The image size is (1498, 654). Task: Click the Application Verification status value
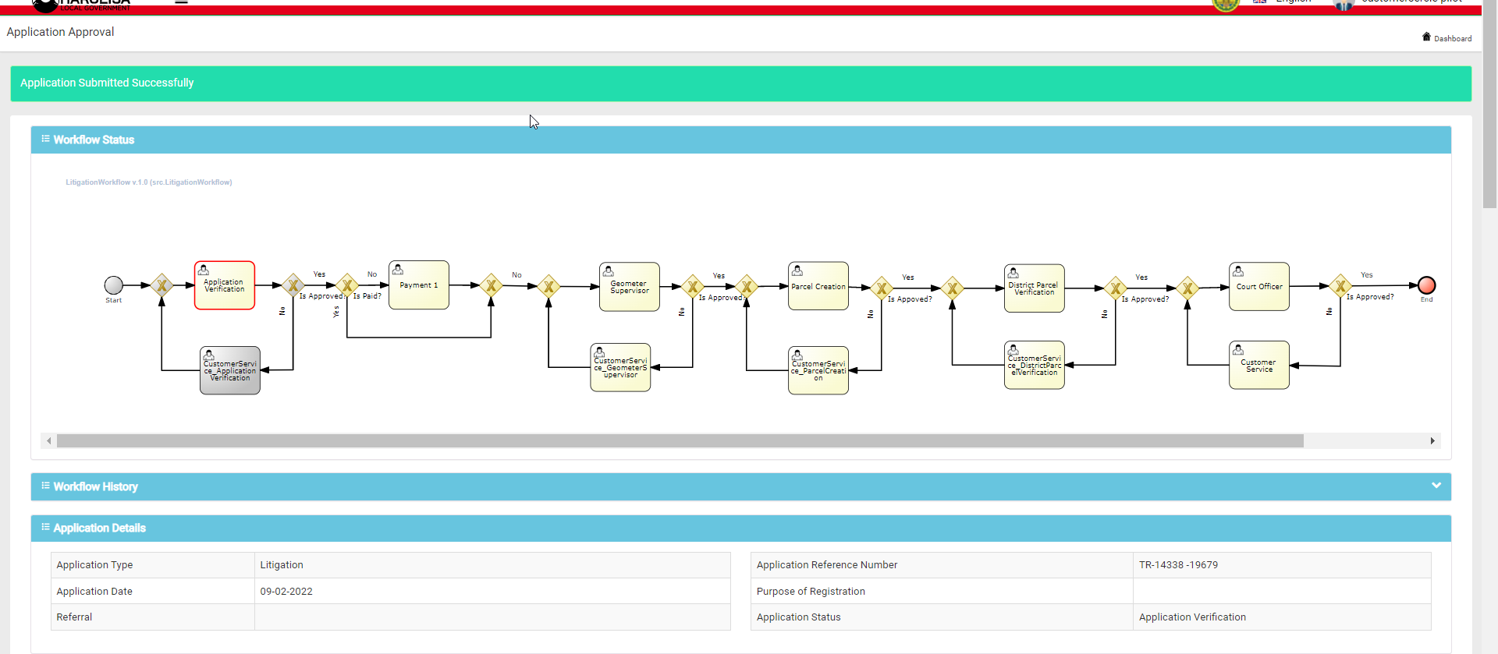(1192, 617)
